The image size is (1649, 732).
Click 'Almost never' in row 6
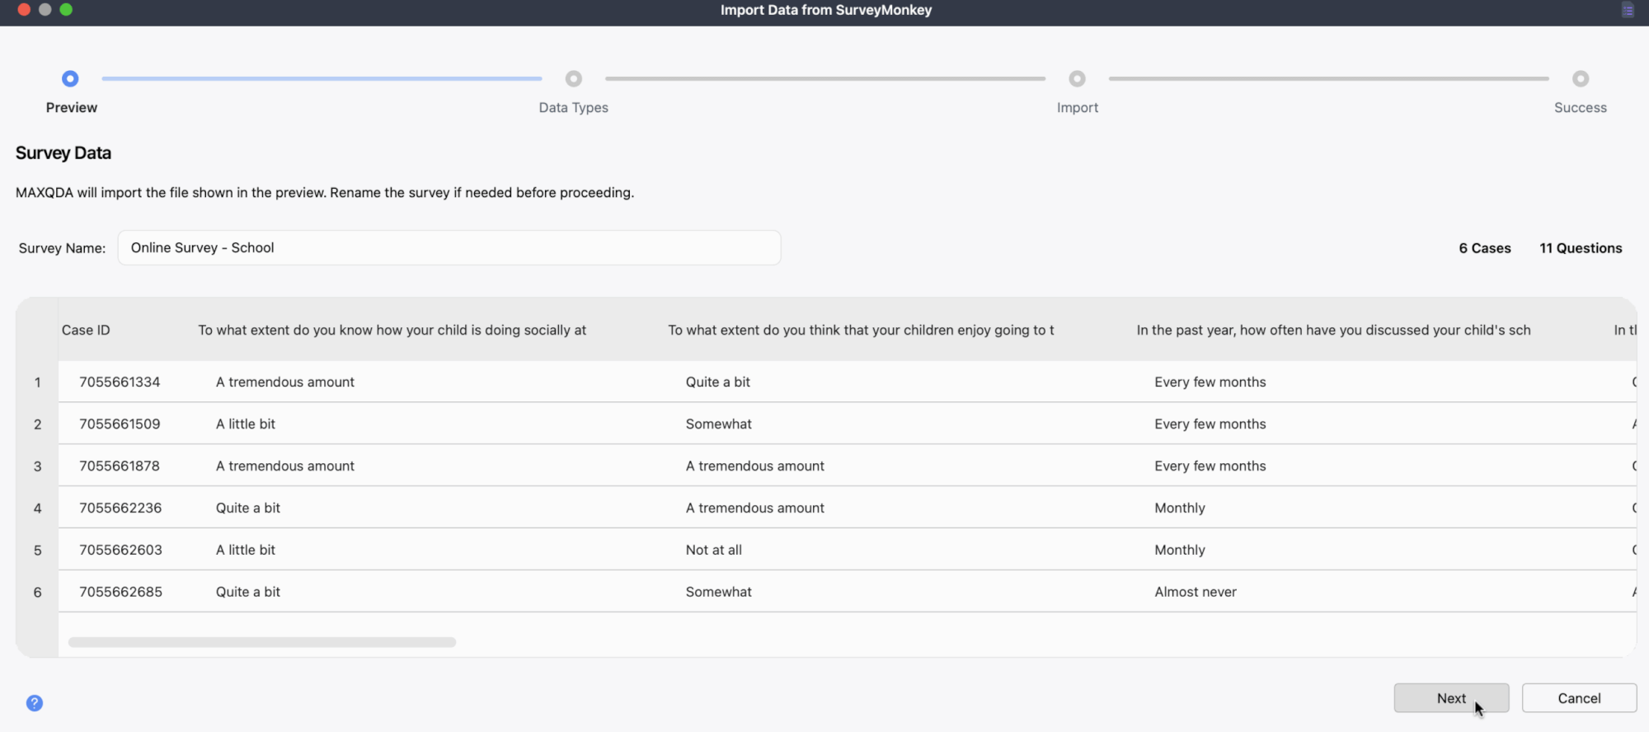(1196, 592)
